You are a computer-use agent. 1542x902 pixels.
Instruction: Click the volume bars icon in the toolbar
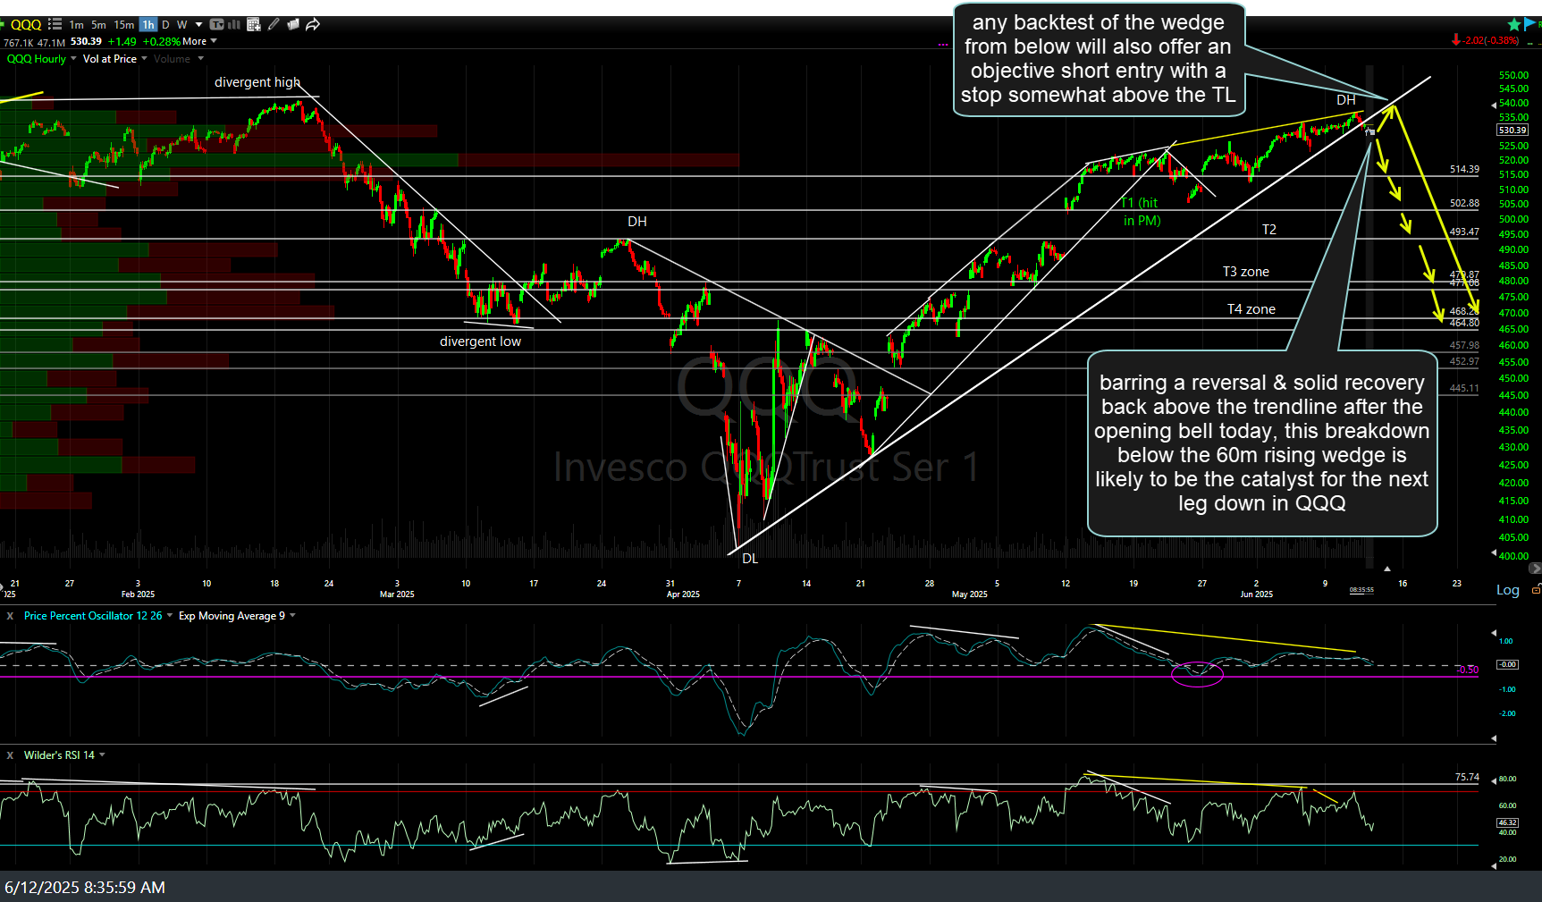[x=232, y=24]
